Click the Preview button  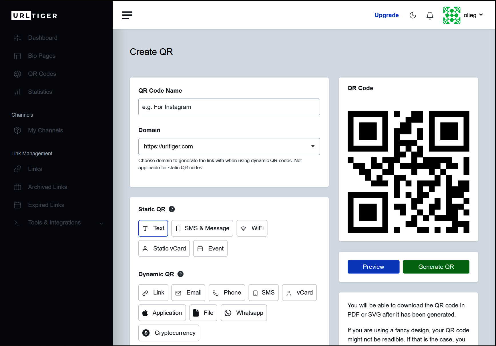pyautogui.click(x=373, y=267)
